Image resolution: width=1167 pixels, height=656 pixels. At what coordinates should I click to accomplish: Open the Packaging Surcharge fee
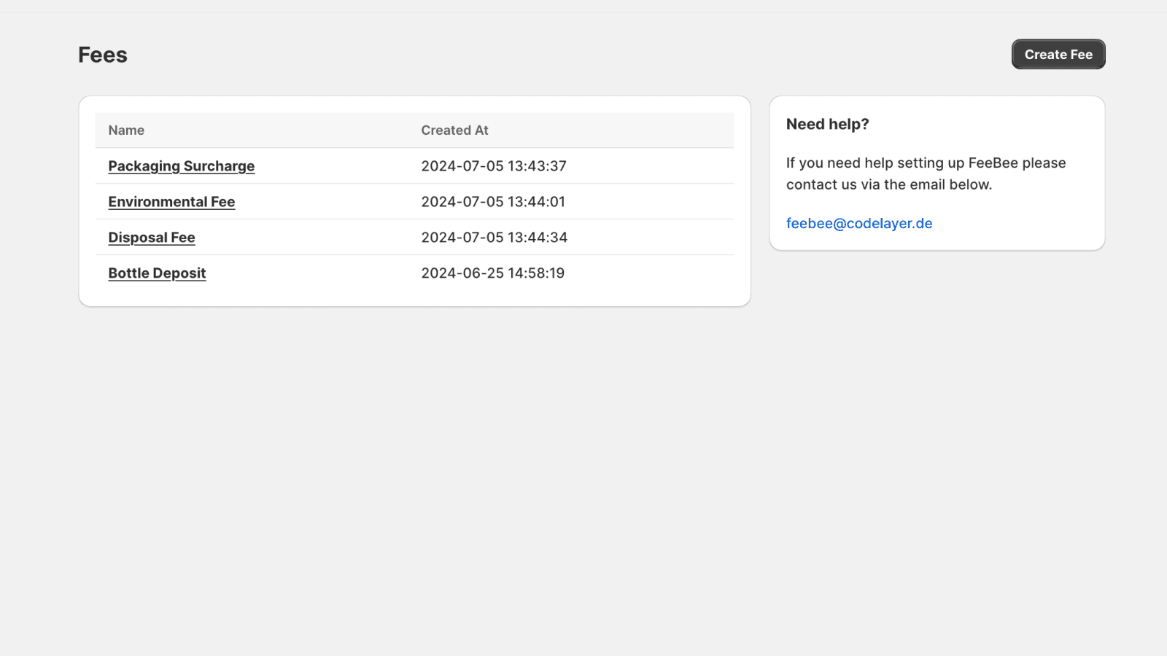click(181, 166)
